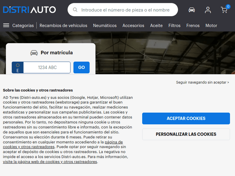This screenshot has width=235, height=176.
Task: Click the EU flag E plate emblem
Action: click(18, 68)
